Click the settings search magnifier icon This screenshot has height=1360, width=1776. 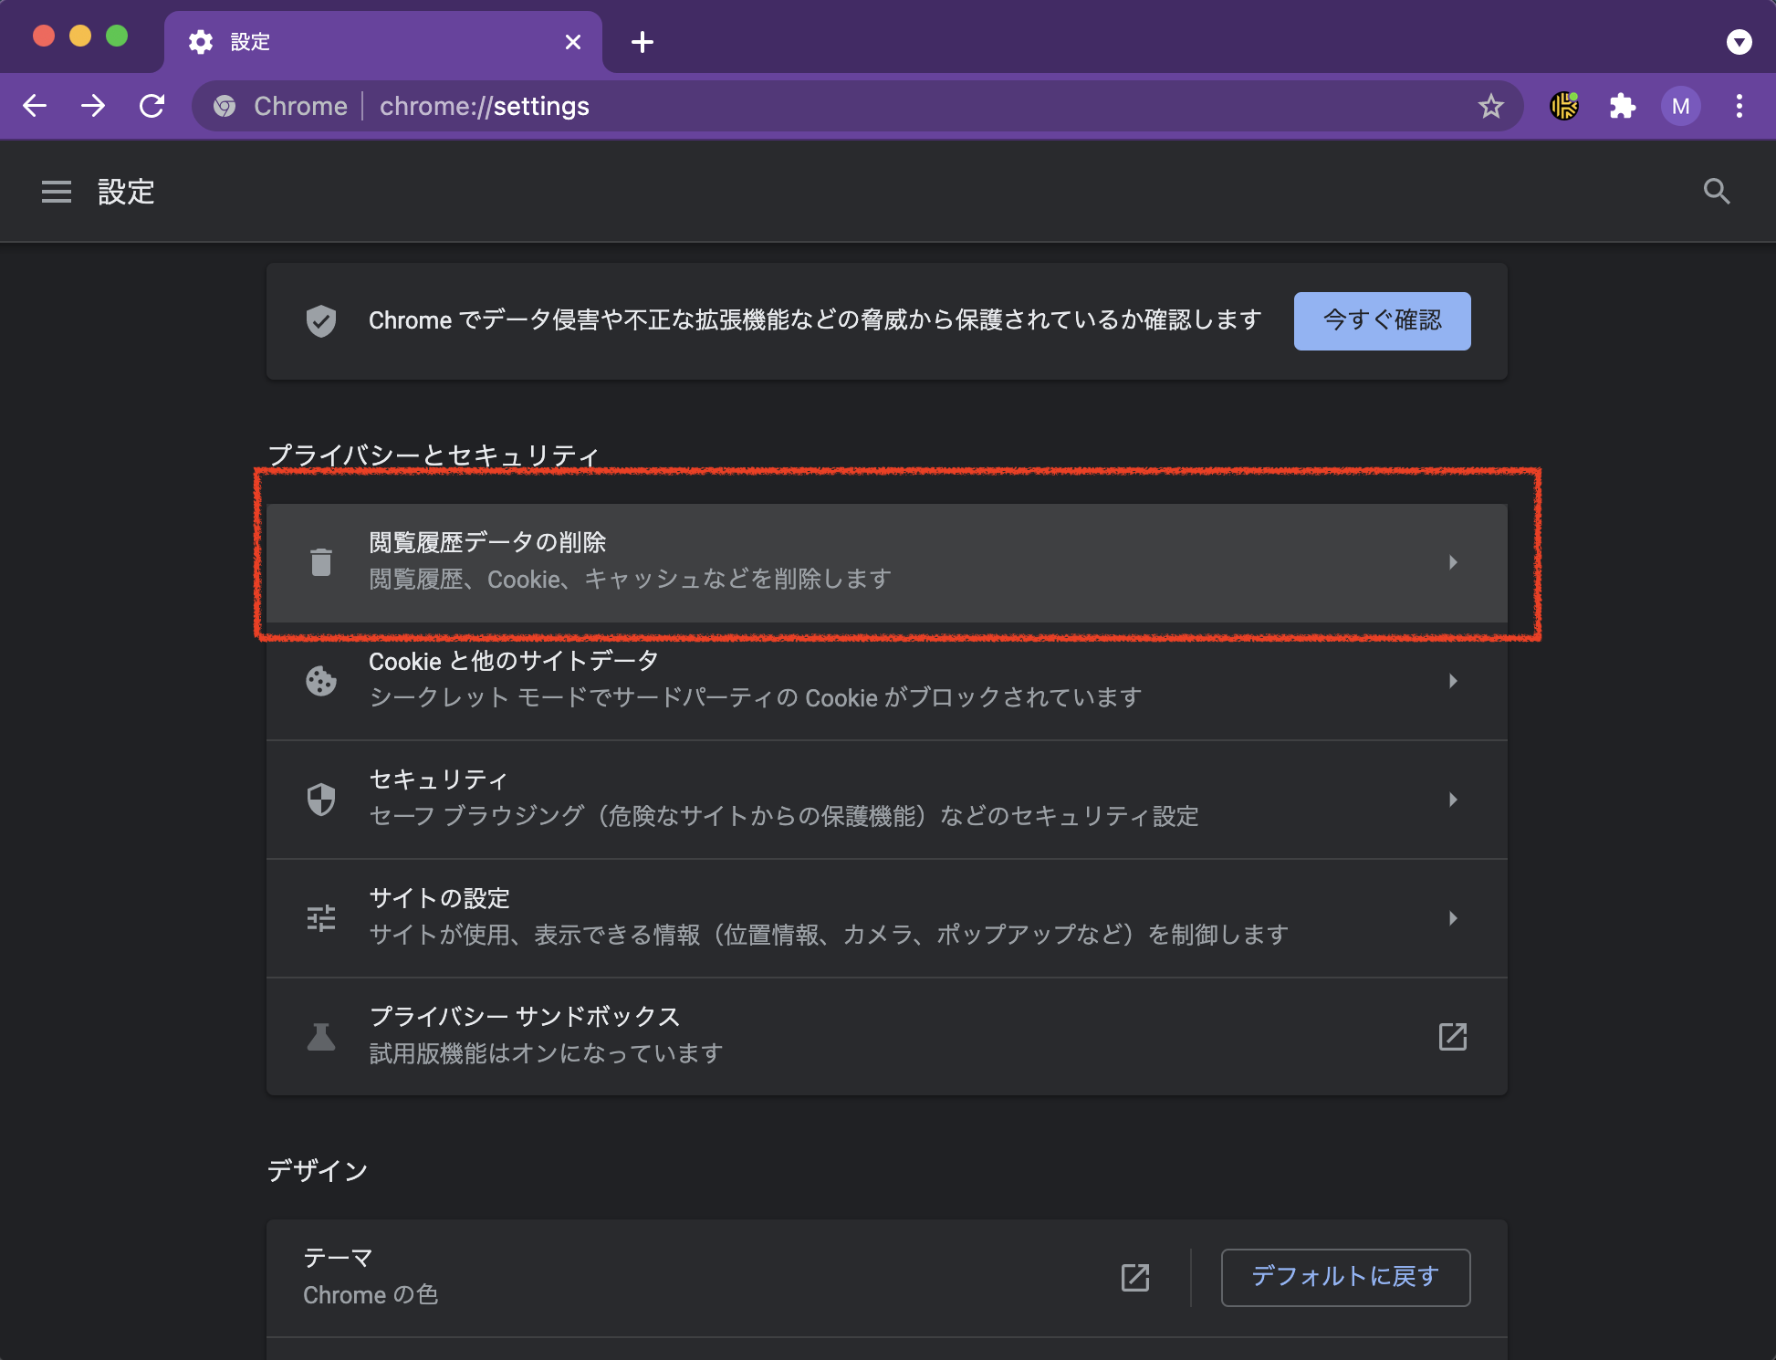point(1717,192)
